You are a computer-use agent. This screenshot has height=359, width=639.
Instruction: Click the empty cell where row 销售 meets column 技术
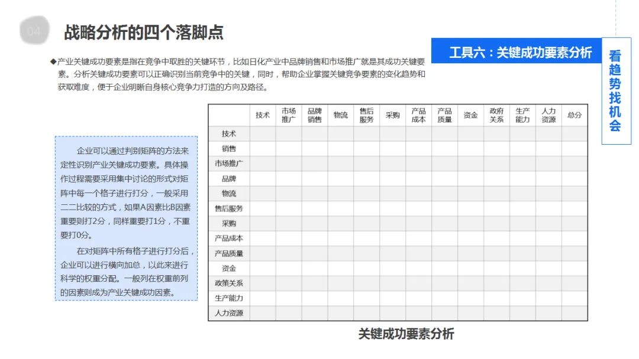point(263,149)
